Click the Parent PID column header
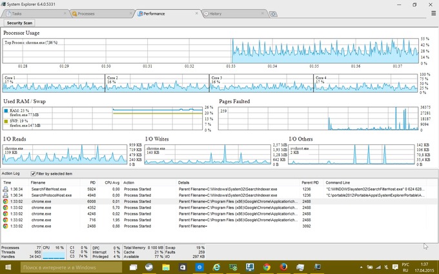 tap(311, 182)
